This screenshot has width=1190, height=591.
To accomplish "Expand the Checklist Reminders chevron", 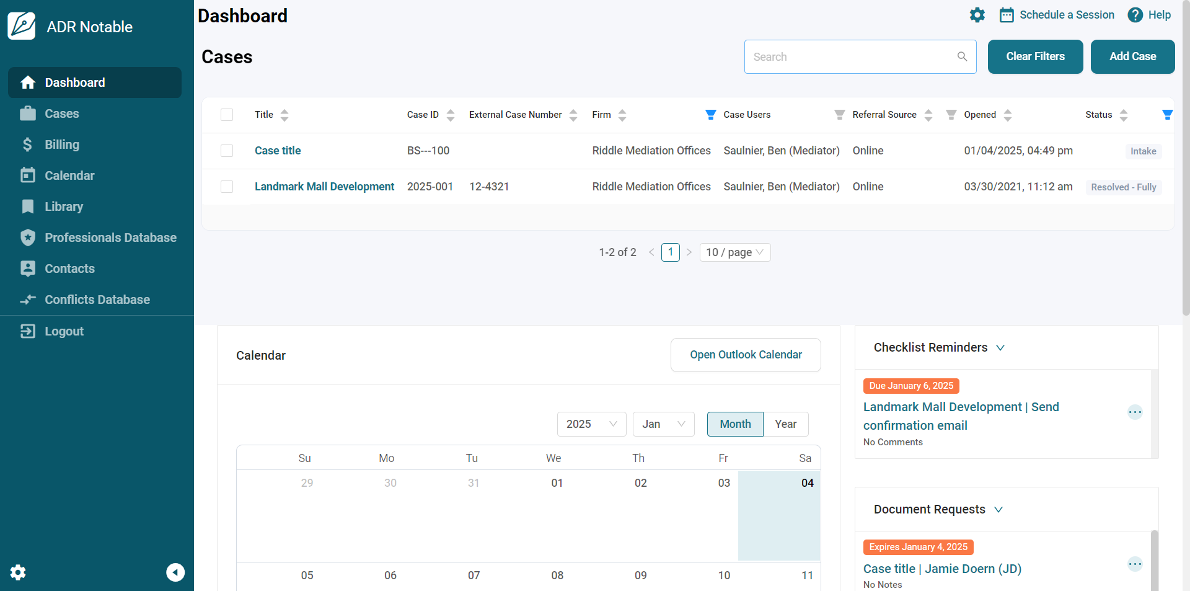I will pos(1000,348).
